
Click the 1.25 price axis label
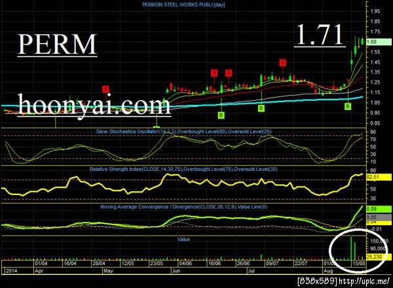pyautogui.click(x=375, y=82)
